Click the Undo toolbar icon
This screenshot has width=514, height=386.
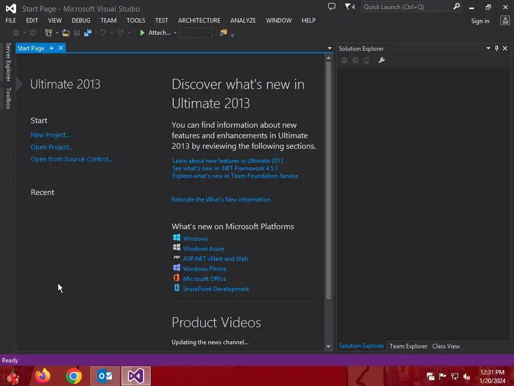click(103, 33)
